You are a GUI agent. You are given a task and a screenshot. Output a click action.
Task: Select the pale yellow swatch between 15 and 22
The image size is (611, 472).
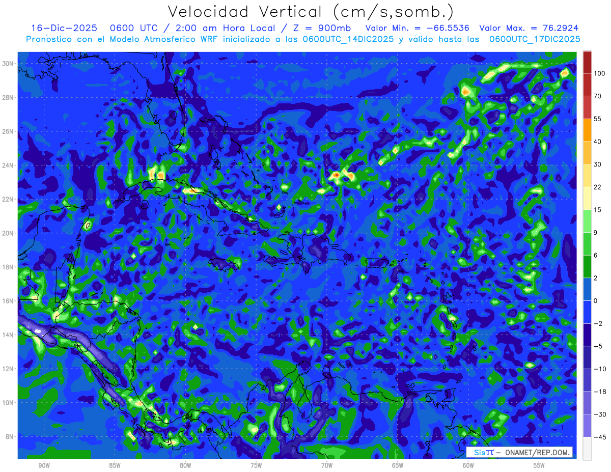pyautogui.click(x=587, y=199)
